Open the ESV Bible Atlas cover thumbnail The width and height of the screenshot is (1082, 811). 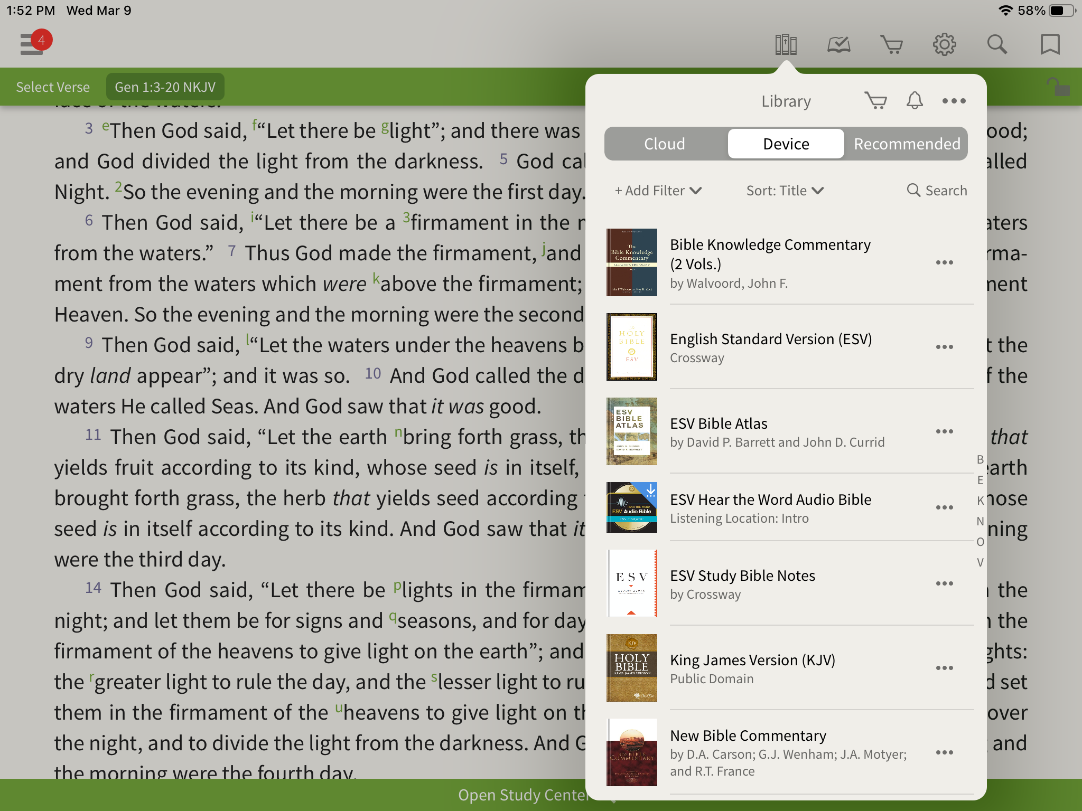click(x=632, y=431)
